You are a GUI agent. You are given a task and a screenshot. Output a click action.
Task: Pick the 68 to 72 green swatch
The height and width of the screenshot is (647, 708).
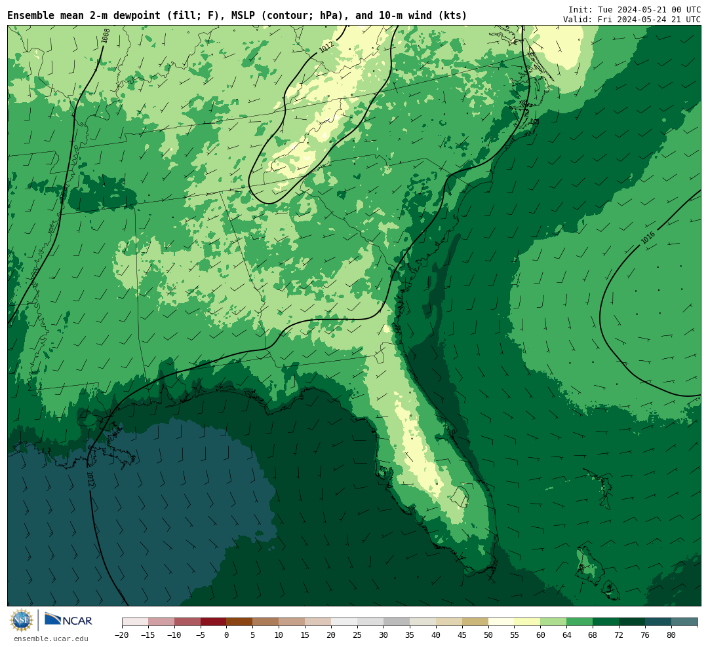pos(606,622)
